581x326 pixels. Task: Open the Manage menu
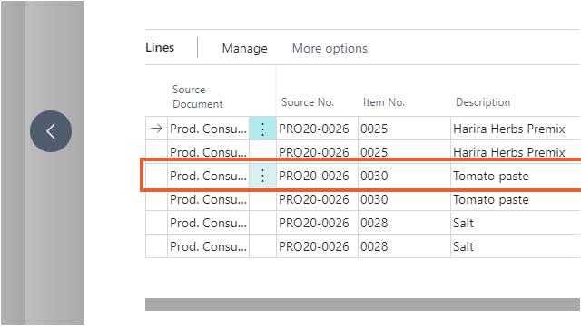pyautogui.click(x=244, y=48)
